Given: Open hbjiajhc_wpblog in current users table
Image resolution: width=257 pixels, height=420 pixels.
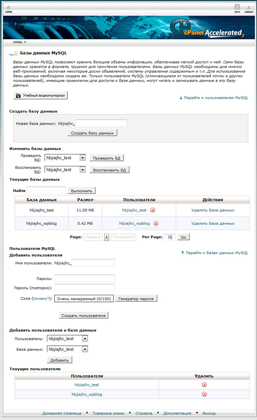Looking at the screenshot, I should click(87, 394).
